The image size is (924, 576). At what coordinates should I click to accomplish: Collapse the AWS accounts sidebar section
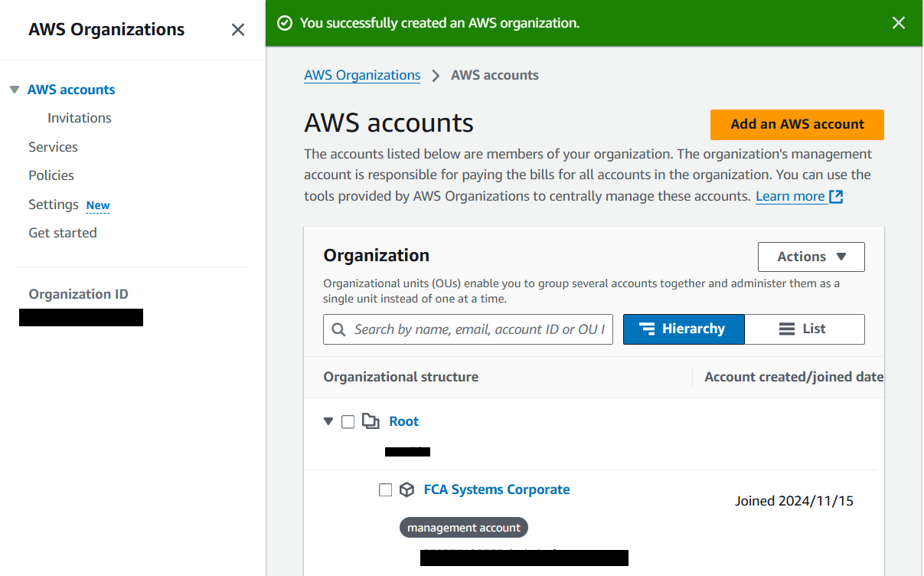[14, 90]
